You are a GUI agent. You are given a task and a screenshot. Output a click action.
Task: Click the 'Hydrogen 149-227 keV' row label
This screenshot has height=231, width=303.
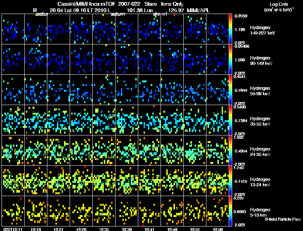point(262,30)
